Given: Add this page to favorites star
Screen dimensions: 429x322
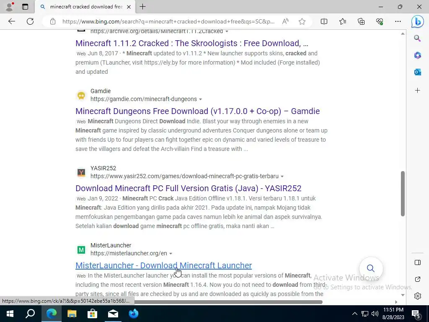Looking at the screenshot, I should 302,21.
